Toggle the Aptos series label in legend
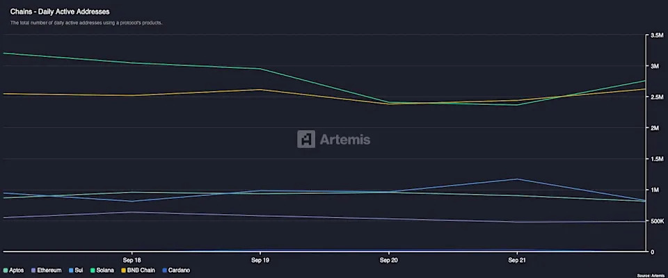668x278 pixels. pyautogui.click(x=18, y=270)
